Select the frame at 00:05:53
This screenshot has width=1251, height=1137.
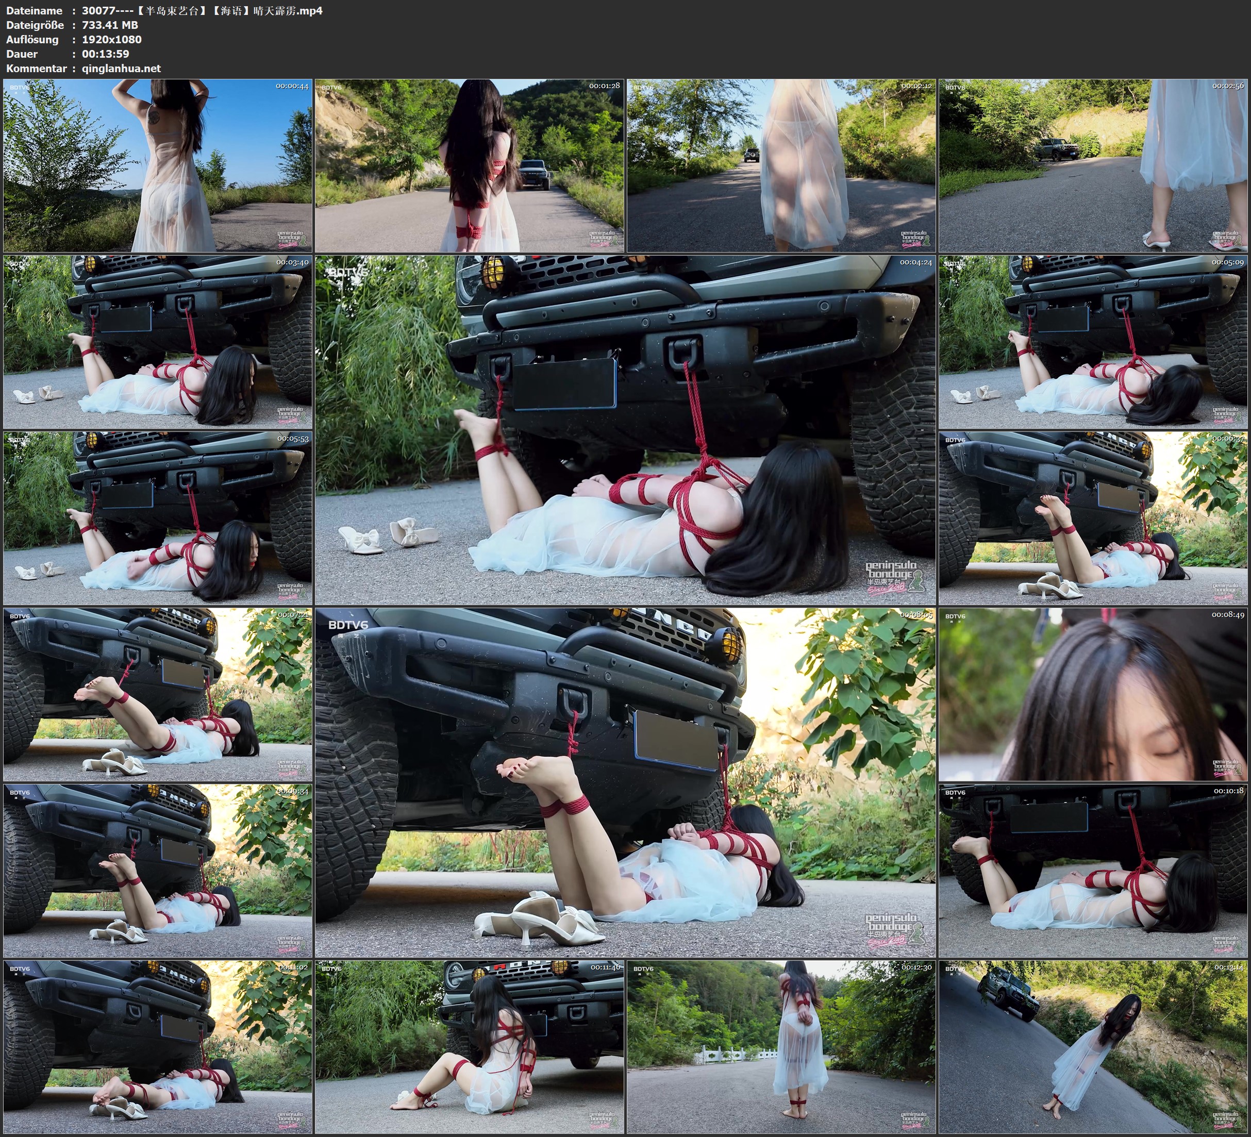[x=158, y=517]
